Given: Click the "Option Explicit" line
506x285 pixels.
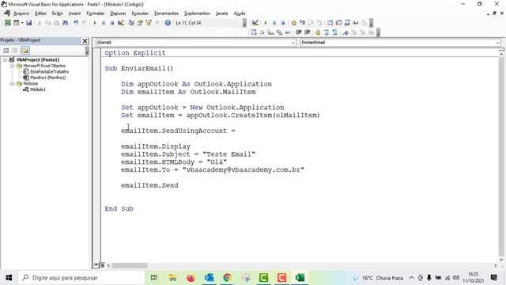Looking at the screenshot, I should [x=135, y=53].
